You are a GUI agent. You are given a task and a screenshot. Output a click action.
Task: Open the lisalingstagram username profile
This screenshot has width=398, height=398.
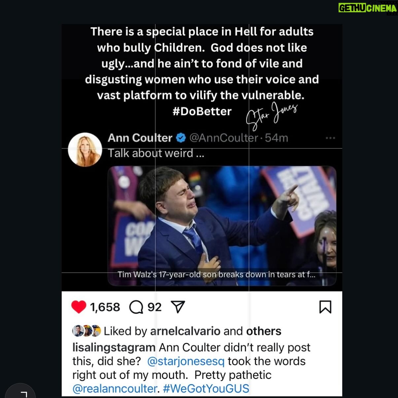[114, 348]
